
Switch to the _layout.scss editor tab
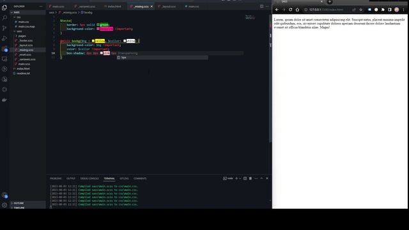(x=169, y=6)
